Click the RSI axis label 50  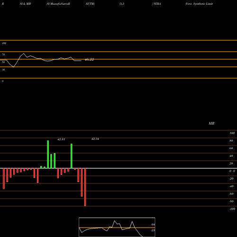(3, 62)
